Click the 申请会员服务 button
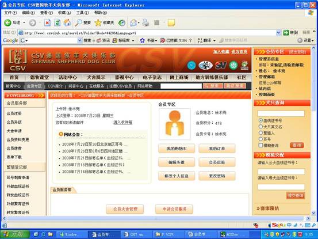Screen dimensions: 318x239 [174, 209]
